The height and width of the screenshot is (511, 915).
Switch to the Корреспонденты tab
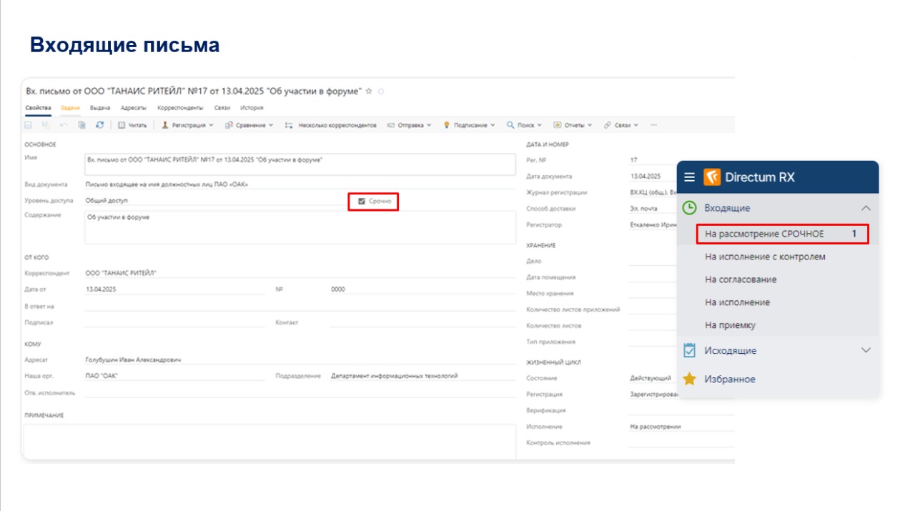tap(180, 108)
